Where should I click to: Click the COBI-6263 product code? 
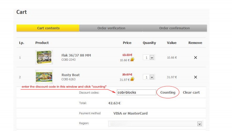tap(68, 79)
